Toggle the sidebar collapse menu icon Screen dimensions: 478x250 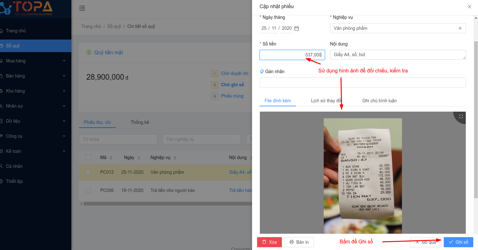pyautogui.click(x=82, y=8)
